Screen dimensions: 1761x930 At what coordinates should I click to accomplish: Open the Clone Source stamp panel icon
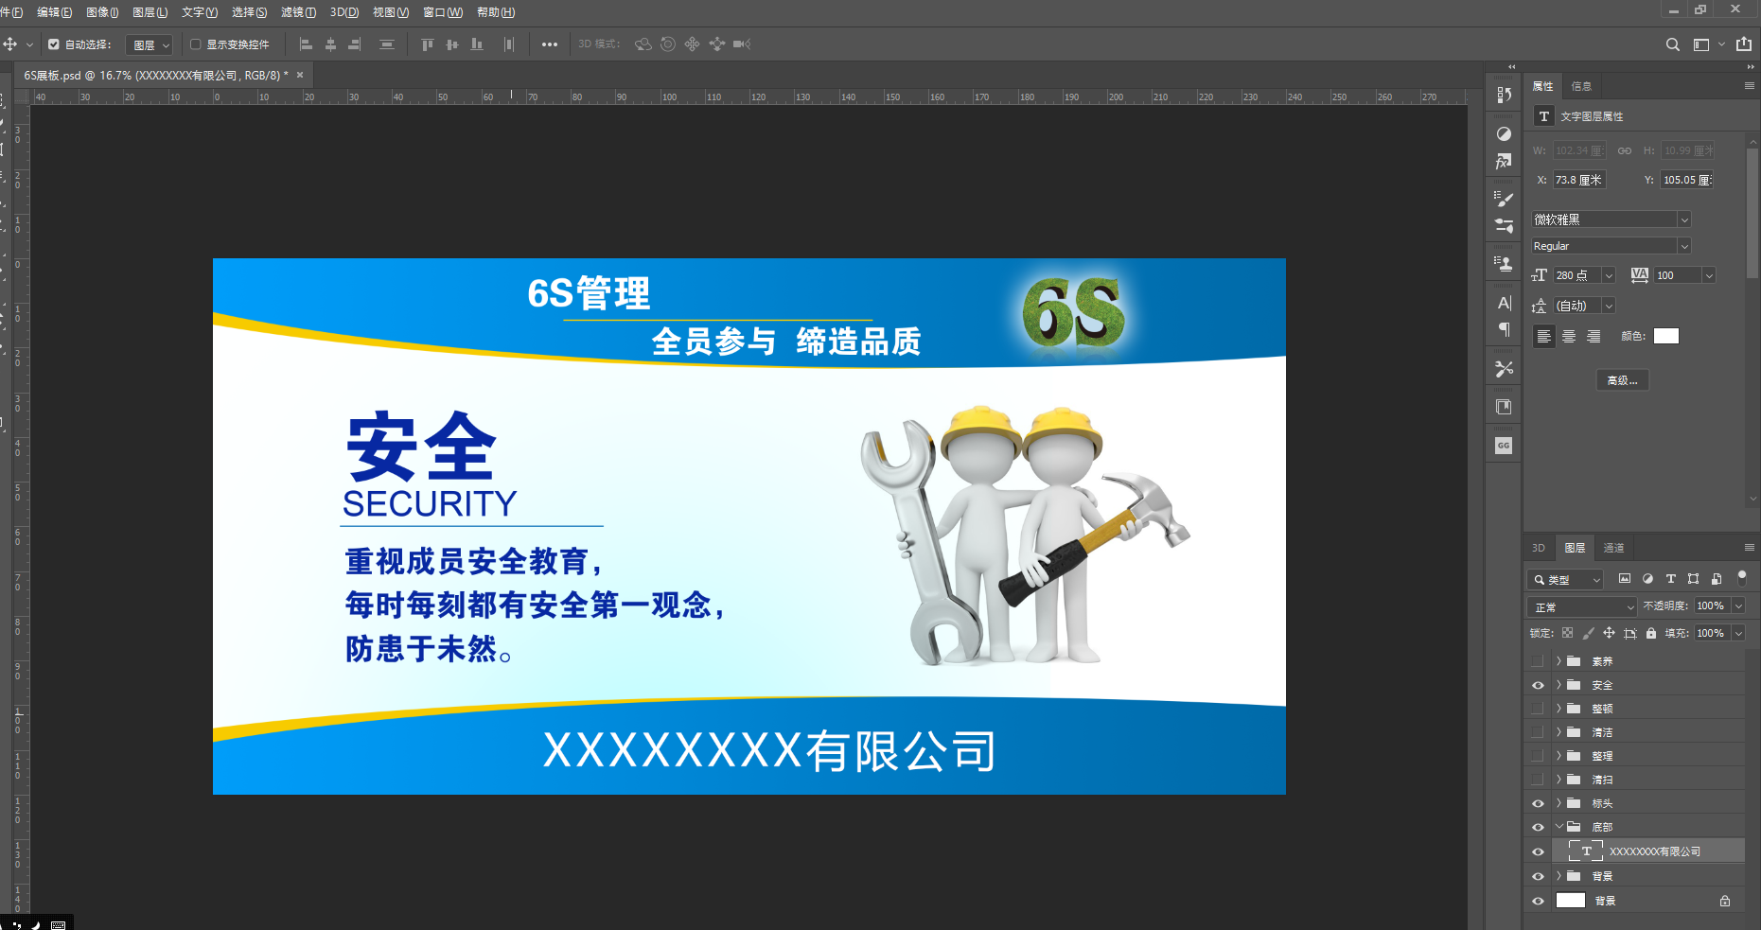[1504, 264]
